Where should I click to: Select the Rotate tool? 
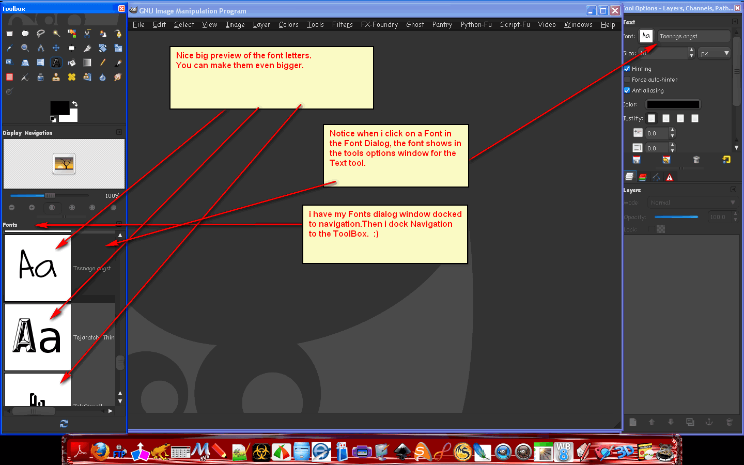(103, 48)
